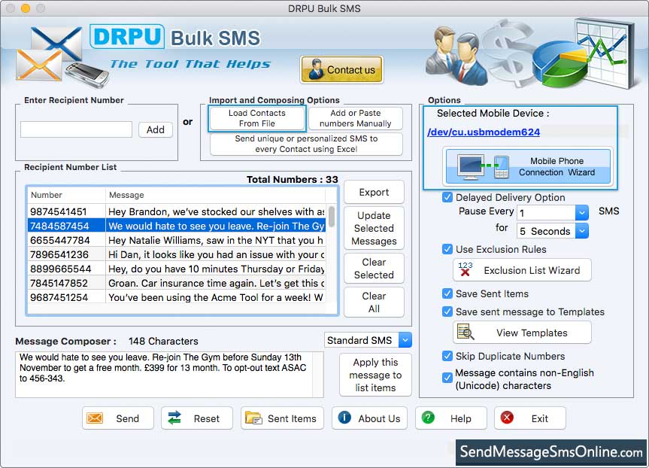649x468 pixels.
Task: Click the 'Groan. Car insurance' message cell
Action: 216,284
